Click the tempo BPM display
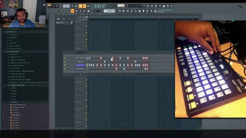Viewport: 246px width, 138px height. click(x=66, y=6)
